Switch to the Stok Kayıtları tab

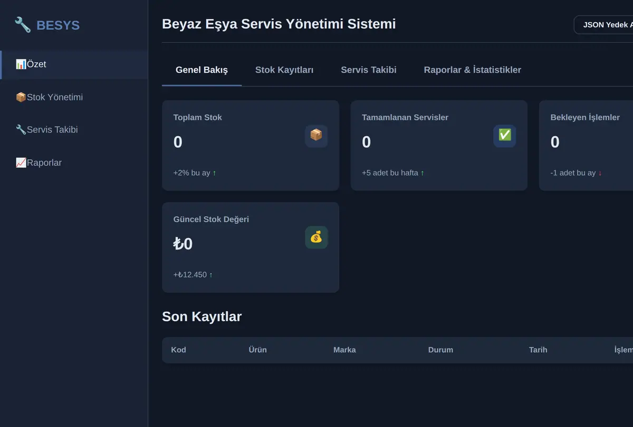[x=284, y=70]
